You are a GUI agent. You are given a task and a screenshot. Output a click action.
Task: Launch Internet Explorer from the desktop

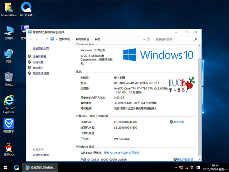pyautogui.click(x=9, y=104)
